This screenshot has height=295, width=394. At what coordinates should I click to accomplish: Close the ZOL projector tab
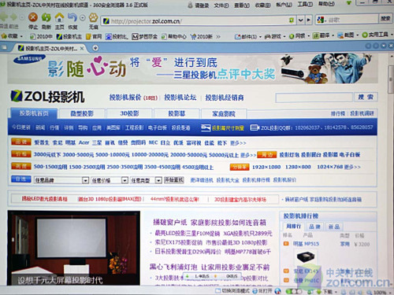click(x=82, y=48)
